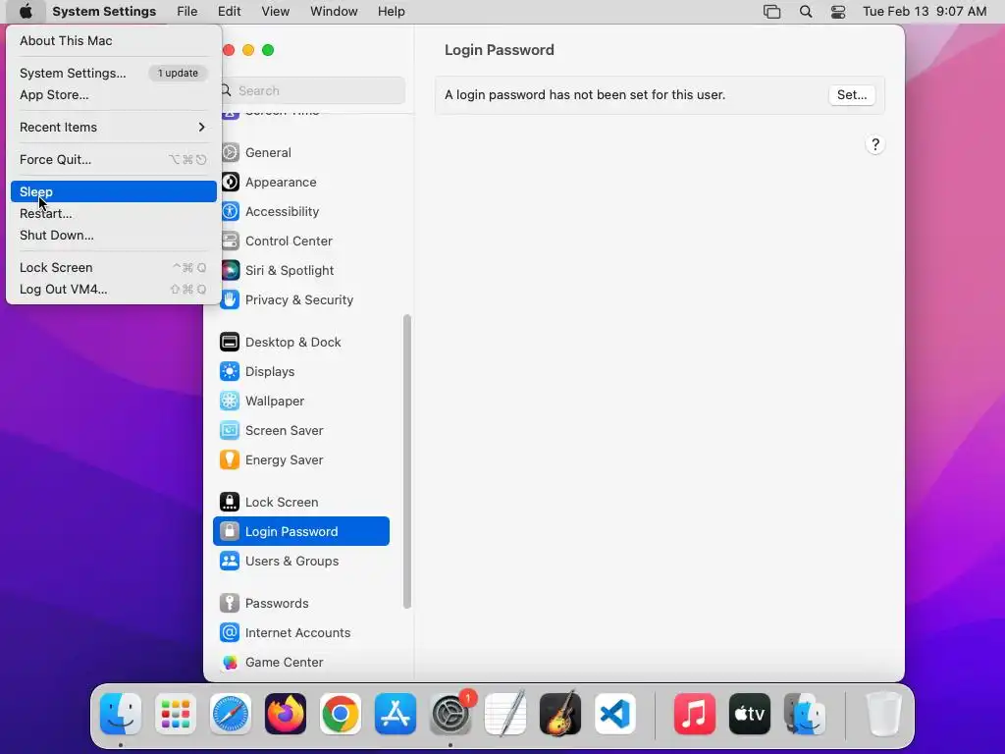Launch GarageBand from the Dock
The width and height of the screenshot is (1005, 754).
560,714
